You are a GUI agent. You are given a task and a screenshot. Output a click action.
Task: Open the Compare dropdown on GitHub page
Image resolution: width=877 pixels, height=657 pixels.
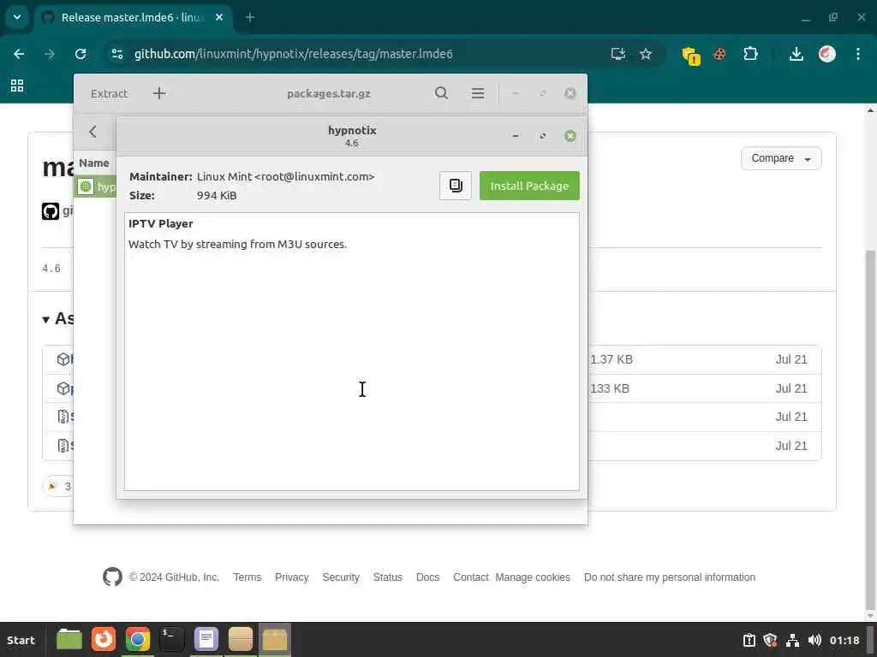coord(781,158)
